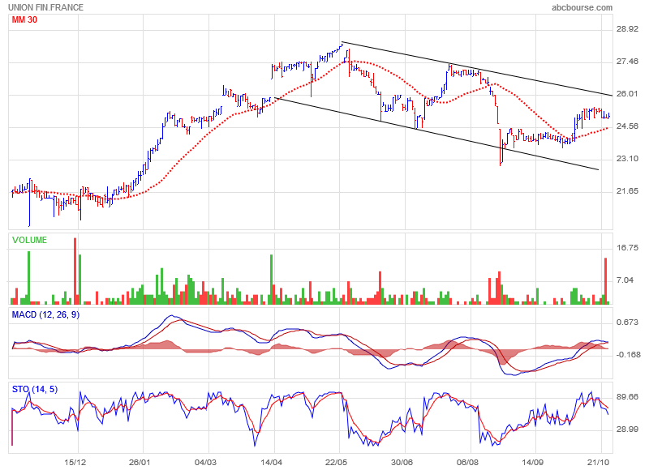
Task: Click the MACD (12, 26, 9) indicator label
Action: tap(45, 315)
